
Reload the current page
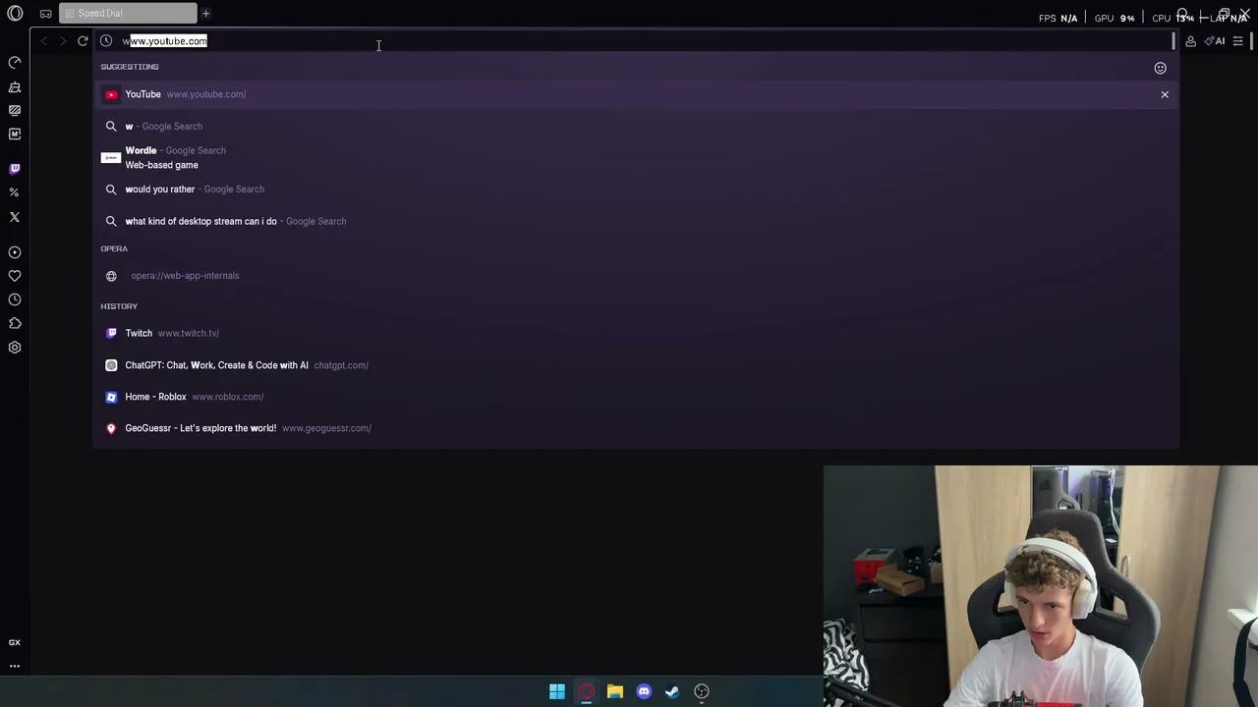tap(83, 41)
